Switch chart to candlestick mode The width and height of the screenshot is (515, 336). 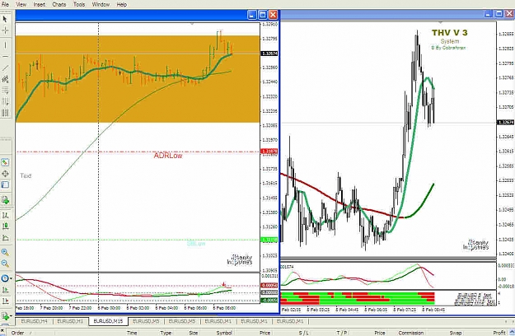coord(5,226)
